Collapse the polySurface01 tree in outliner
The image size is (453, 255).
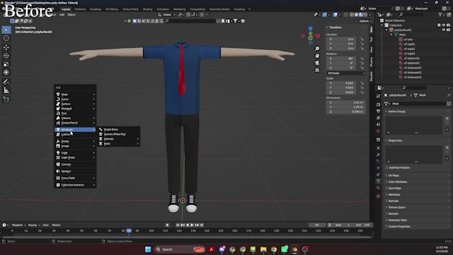click(x=387, y=30)
